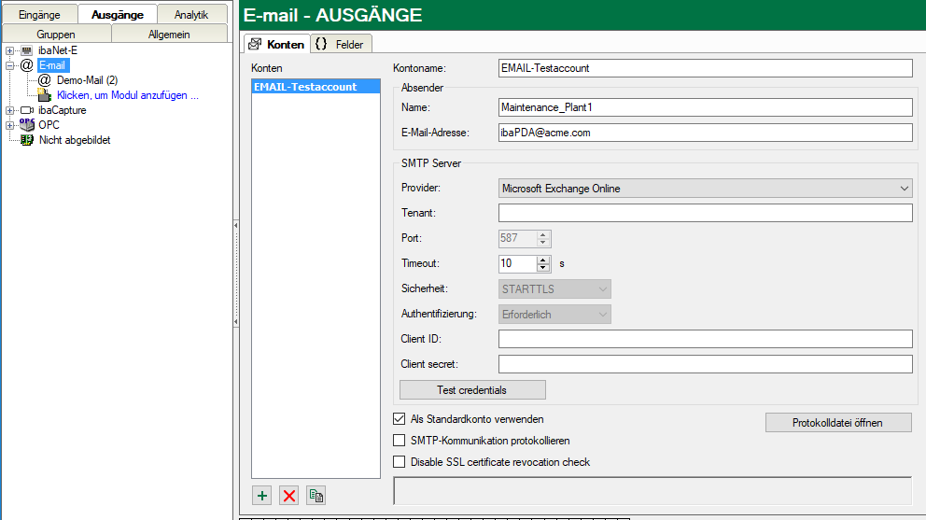Click the red X delete account icon
Screen dimensions: 926x520
[x=289, y=496]
